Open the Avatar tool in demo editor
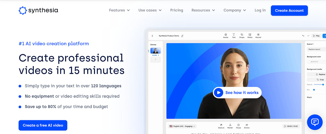 (x=226, y=36)
